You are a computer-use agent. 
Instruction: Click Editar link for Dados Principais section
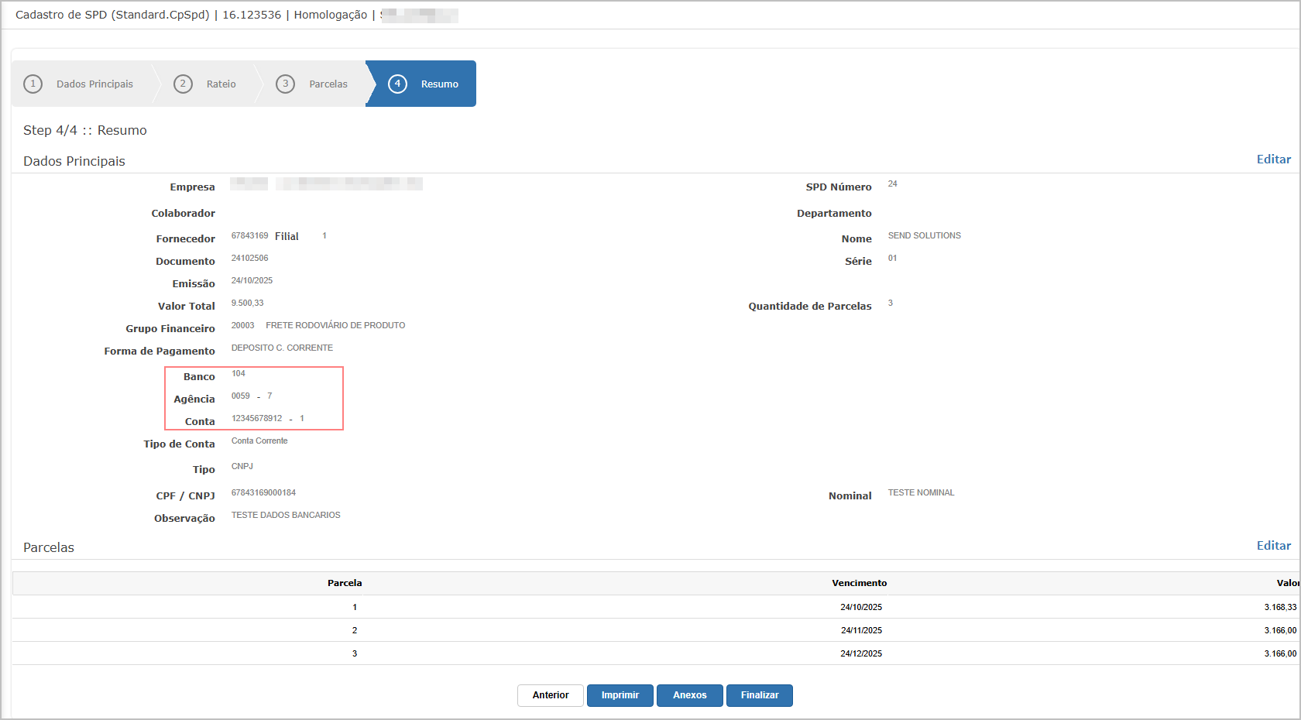pyautogui.click(x=1273, y=159)
